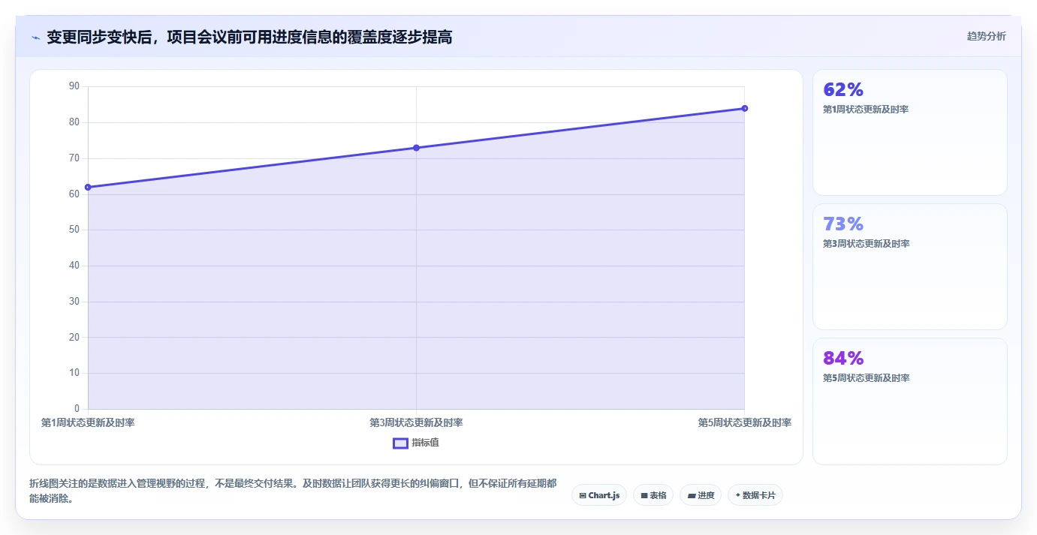Click the y-axis value 90

click(x=74, y=86)
